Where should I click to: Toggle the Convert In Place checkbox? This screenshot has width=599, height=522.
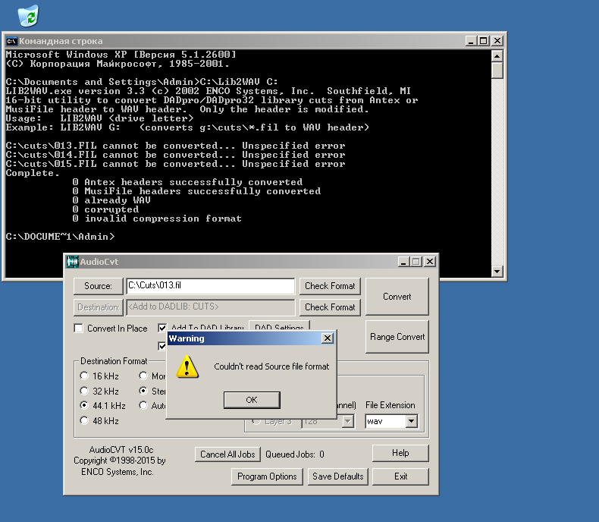[79, 329]
